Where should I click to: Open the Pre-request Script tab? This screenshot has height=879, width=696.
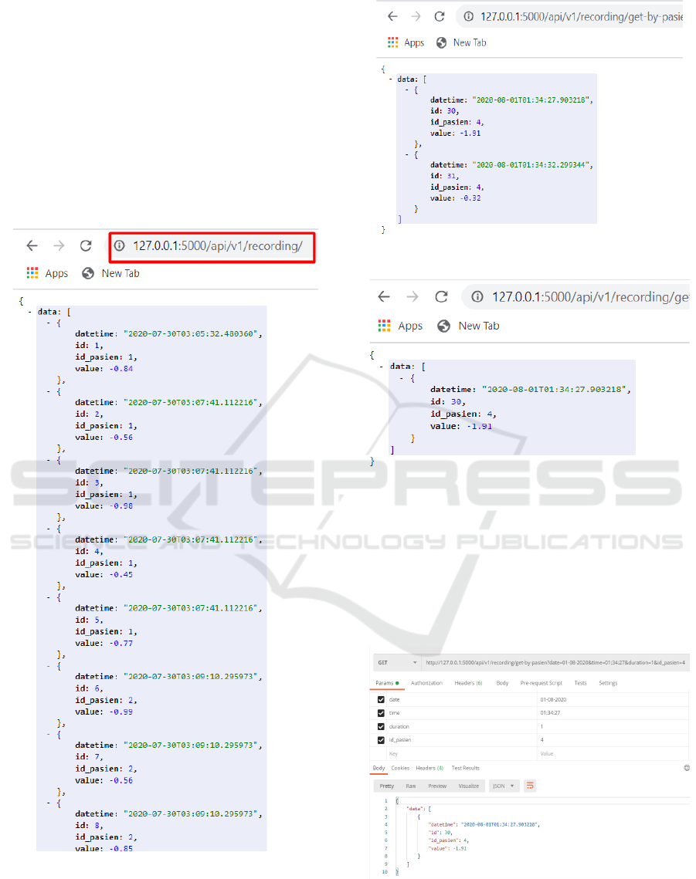coord(541,683)
